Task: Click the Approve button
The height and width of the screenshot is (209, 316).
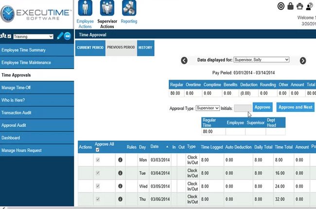Action: coord(263,107)
